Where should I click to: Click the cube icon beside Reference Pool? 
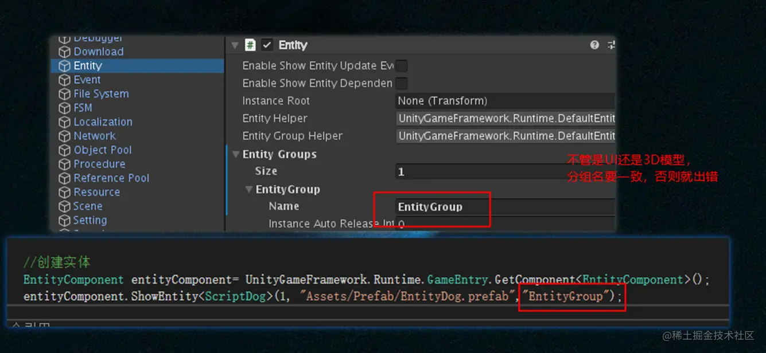point(65,178)
